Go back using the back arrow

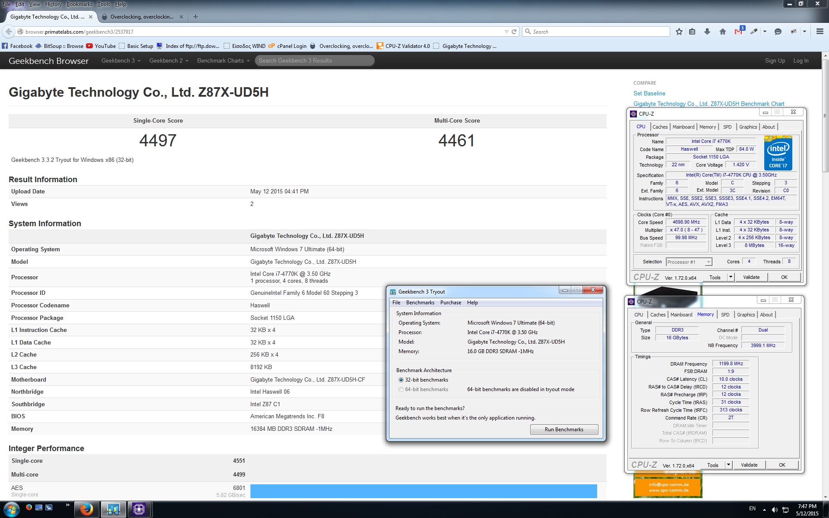pos(9,32)
